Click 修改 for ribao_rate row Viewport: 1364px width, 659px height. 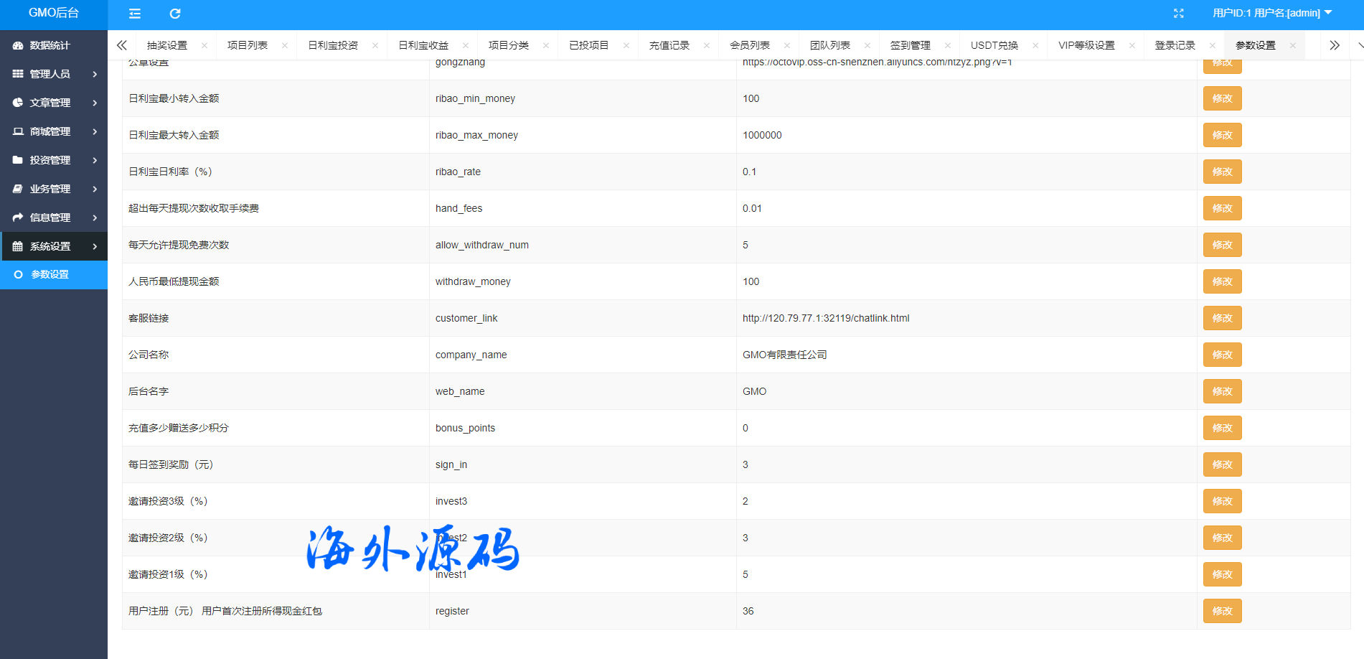pos(1222,172)
